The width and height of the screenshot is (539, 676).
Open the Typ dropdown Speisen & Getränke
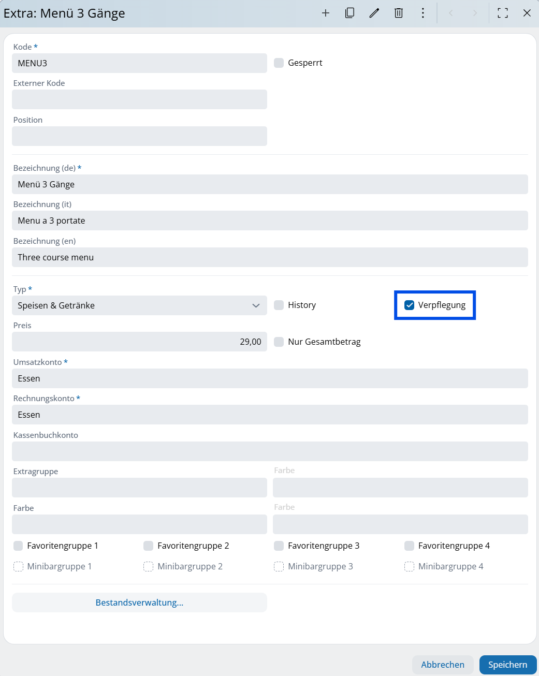[x=139, y=305]
